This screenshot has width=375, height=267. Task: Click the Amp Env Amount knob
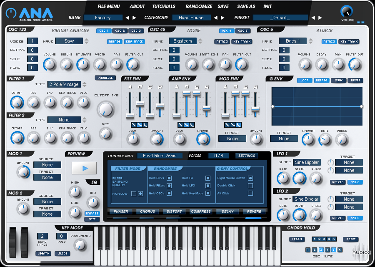203,139
